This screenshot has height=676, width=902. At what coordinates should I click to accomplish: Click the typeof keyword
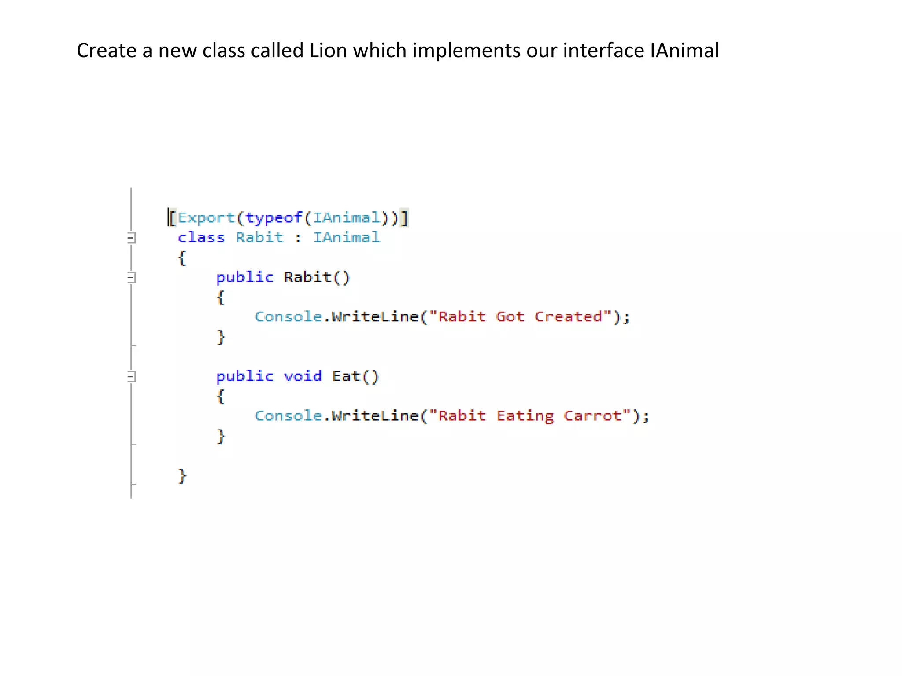click(x=273, y=218)
